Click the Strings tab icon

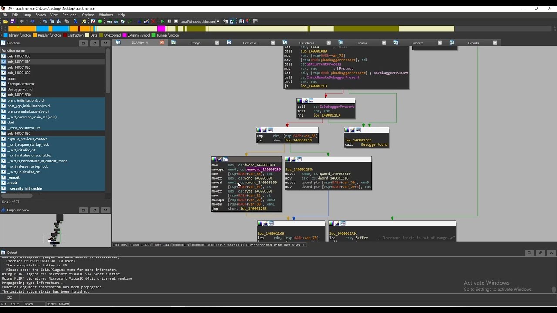coord(174,43)
